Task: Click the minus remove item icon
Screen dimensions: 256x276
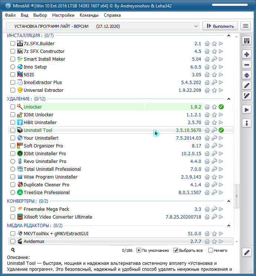Action: pos(246,65)
